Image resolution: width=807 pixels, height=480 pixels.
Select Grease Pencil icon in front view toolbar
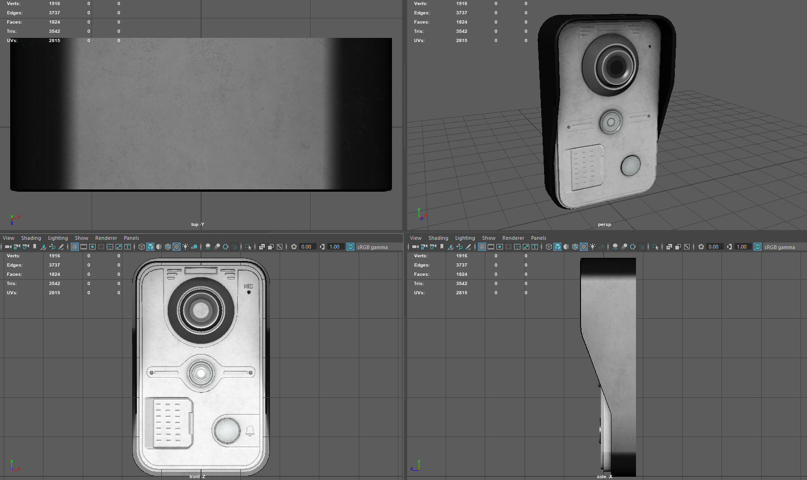coord(61,247)
